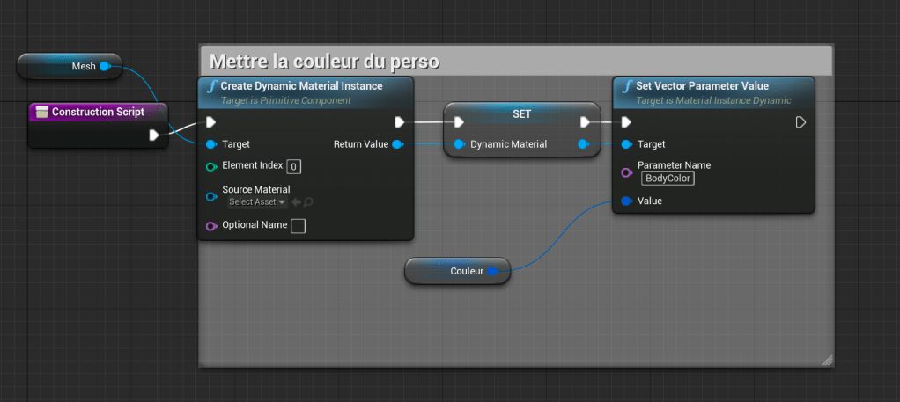The image size is (900, 402).
Task: Click the browse magnifier icon next to Select Asset
Action: 308,202
